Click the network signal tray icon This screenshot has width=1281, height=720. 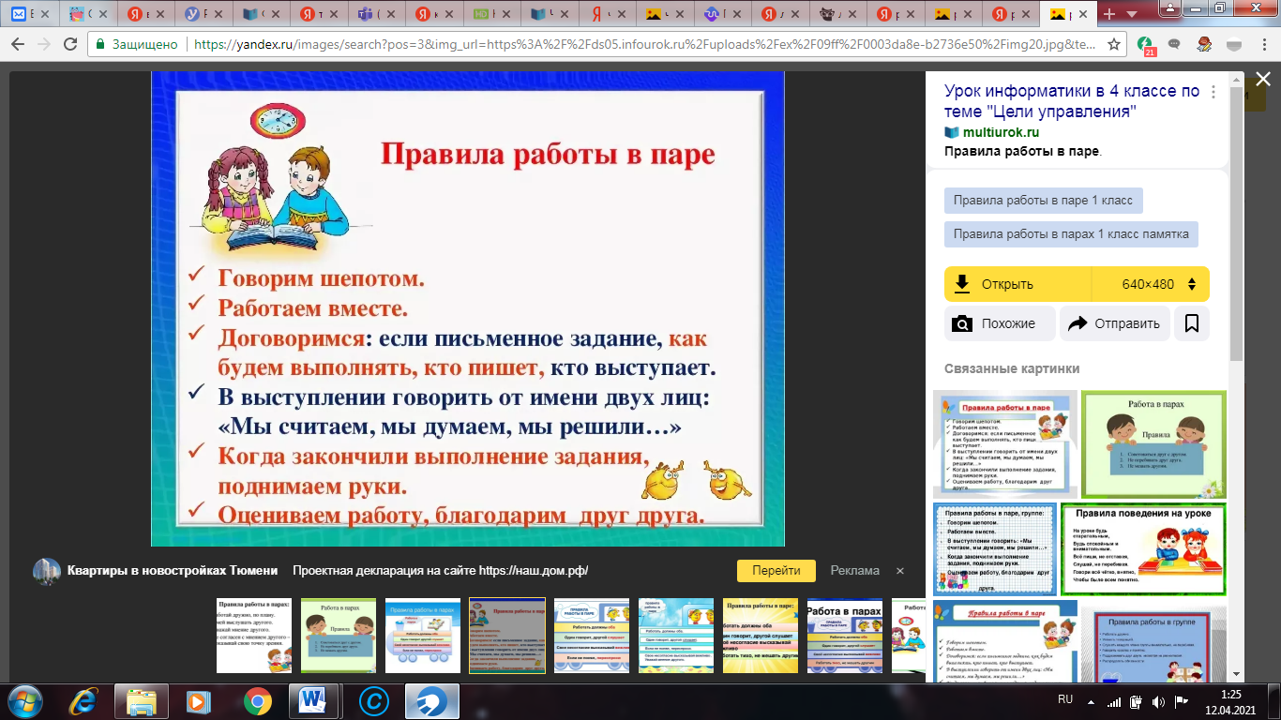[1114, 701]
